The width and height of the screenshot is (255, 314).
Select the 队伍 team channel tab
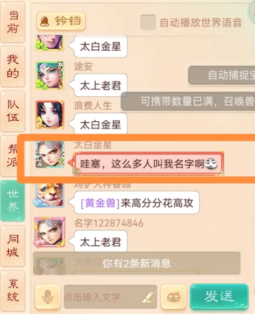[x=13, y=111]
